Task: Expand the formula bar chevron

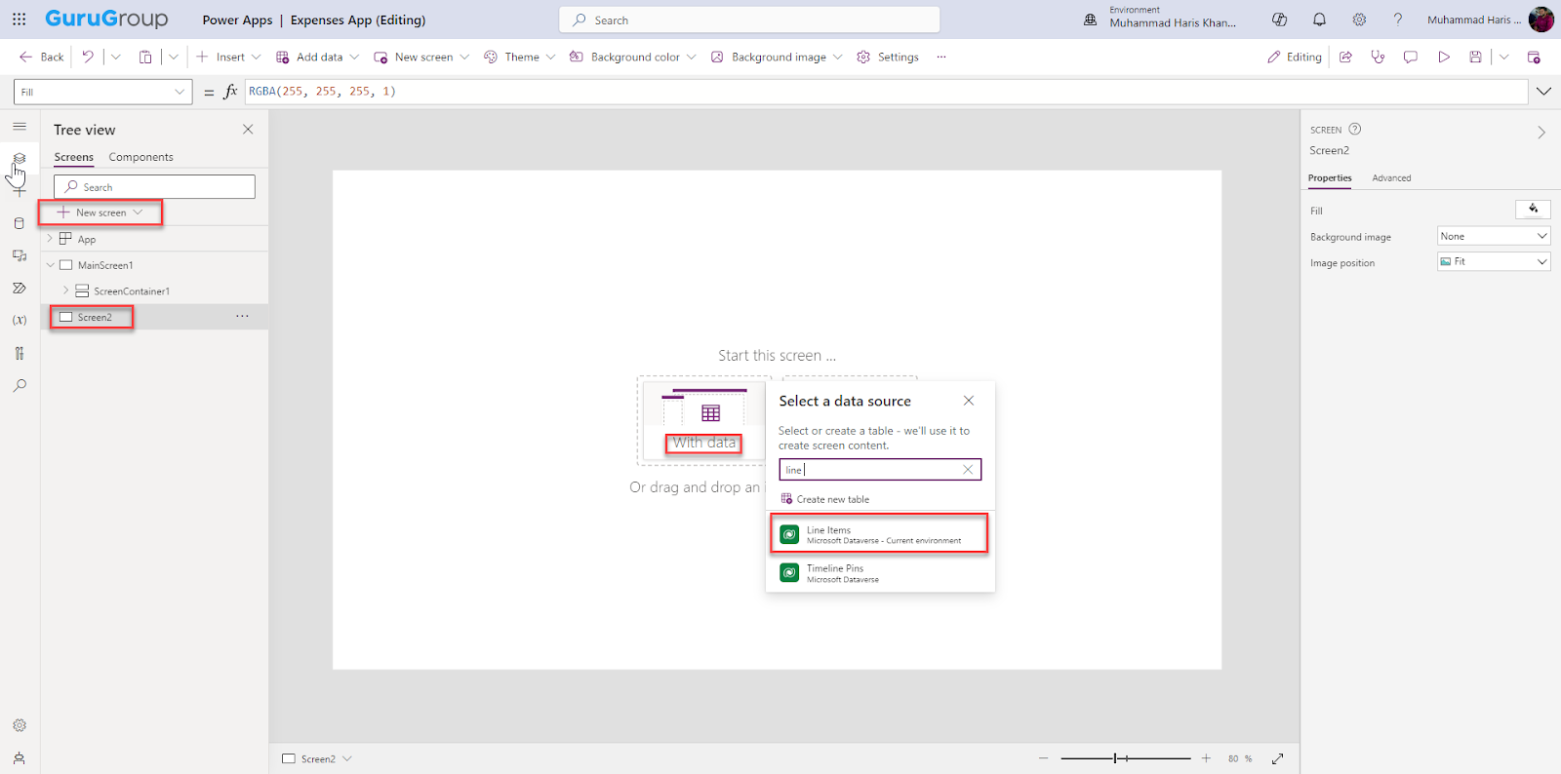Action: pos(1543,92)
